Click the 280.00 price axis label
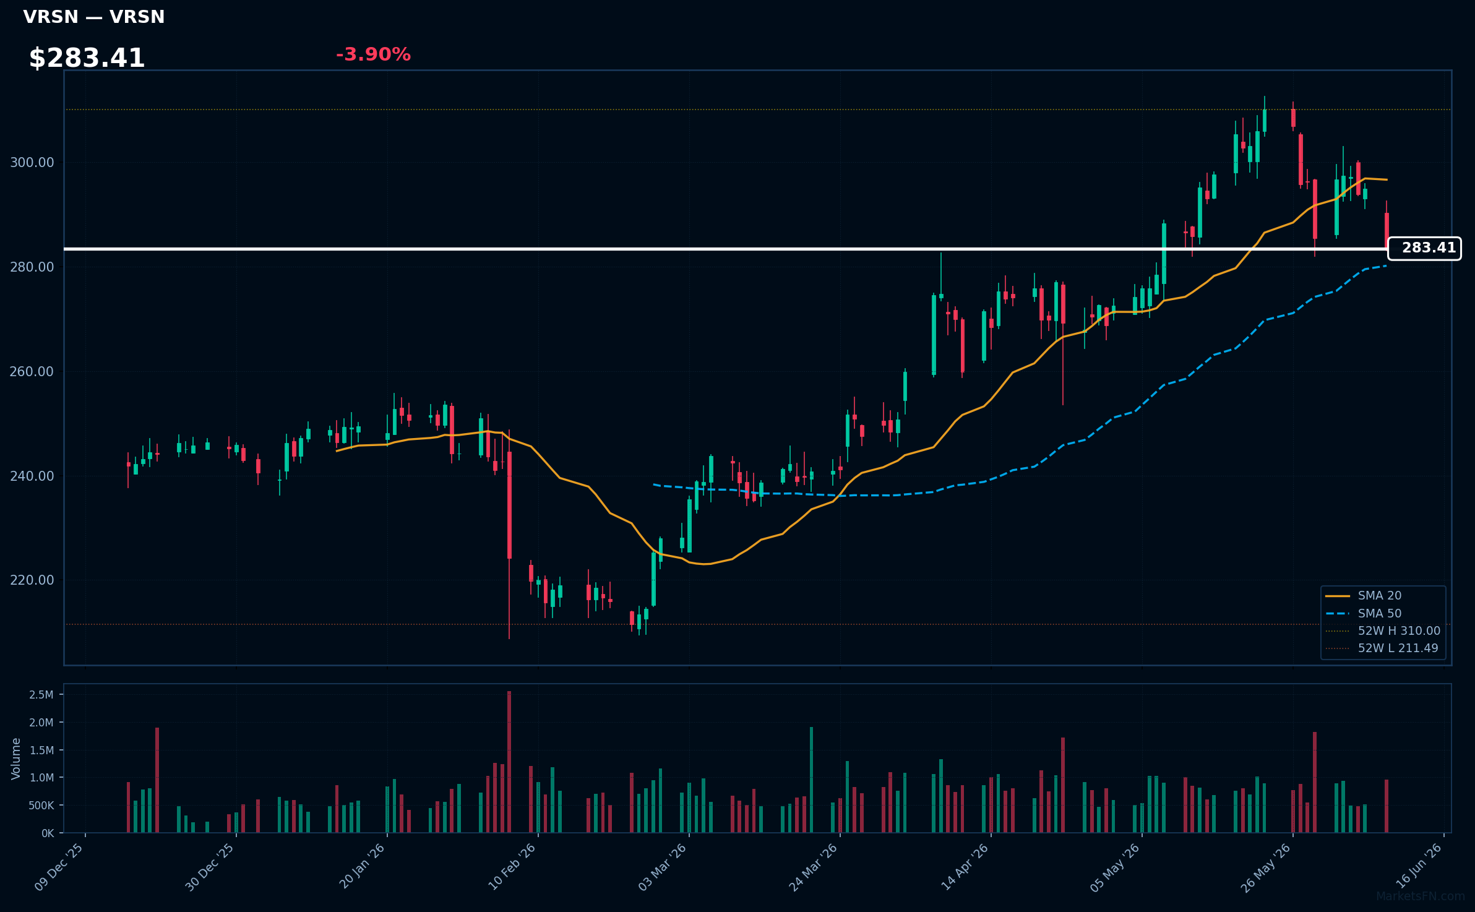 point(32,267)
